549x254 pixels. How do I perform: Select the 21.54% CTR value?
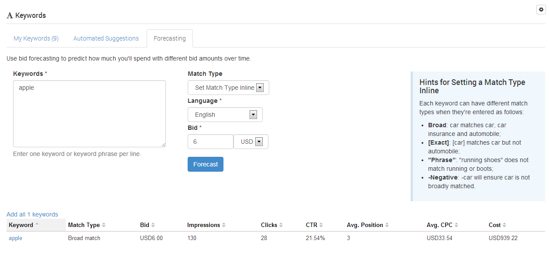[316, 238]
